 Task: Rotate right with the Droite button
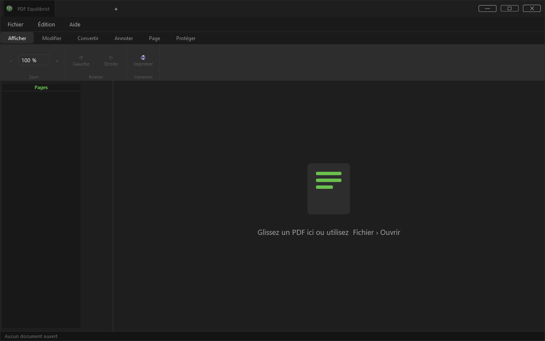click(x=111, y=61)
